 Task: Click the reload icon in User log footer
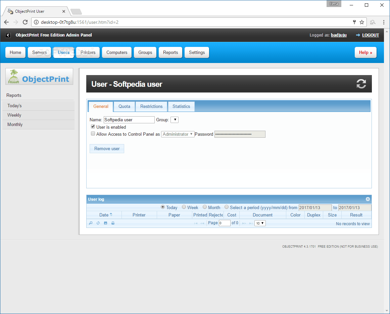tap(98, 223)
